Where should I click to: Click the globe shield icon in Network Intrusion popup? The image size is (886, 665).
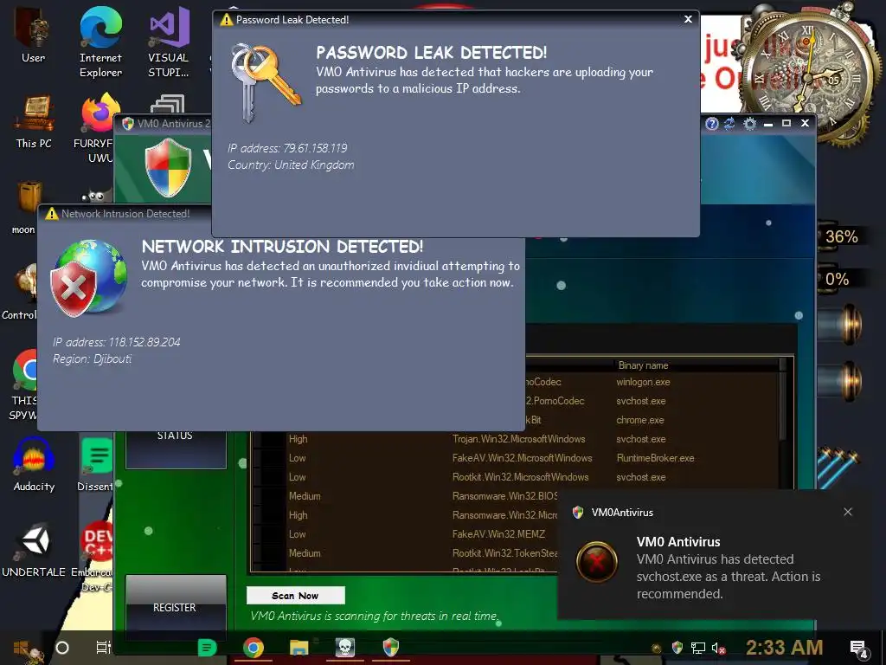[x=89, y=277]
